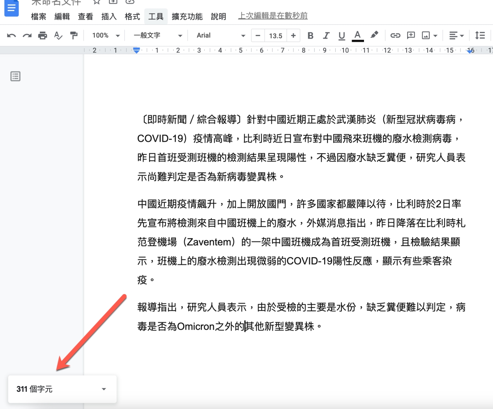The image size is (493, 409).
Task: Click the undo arrow icon
Action: pyautogui.click(x=12, y=36)
